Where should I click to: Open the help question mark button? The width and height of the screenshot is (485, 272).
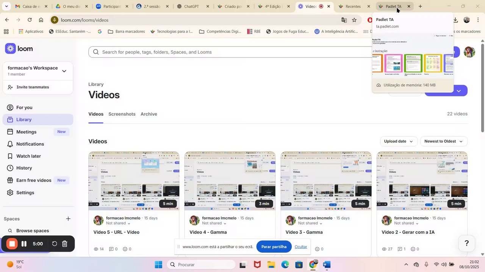pyautogui.click(x=466, y=243)
